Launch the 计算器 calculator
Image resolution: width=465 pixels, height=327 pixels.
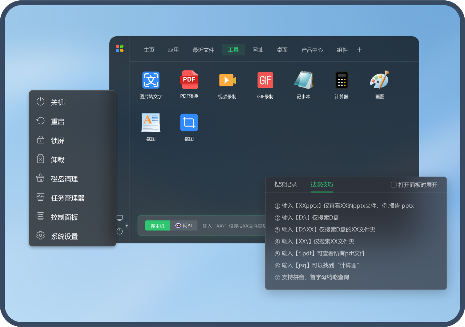click(341, 80)
